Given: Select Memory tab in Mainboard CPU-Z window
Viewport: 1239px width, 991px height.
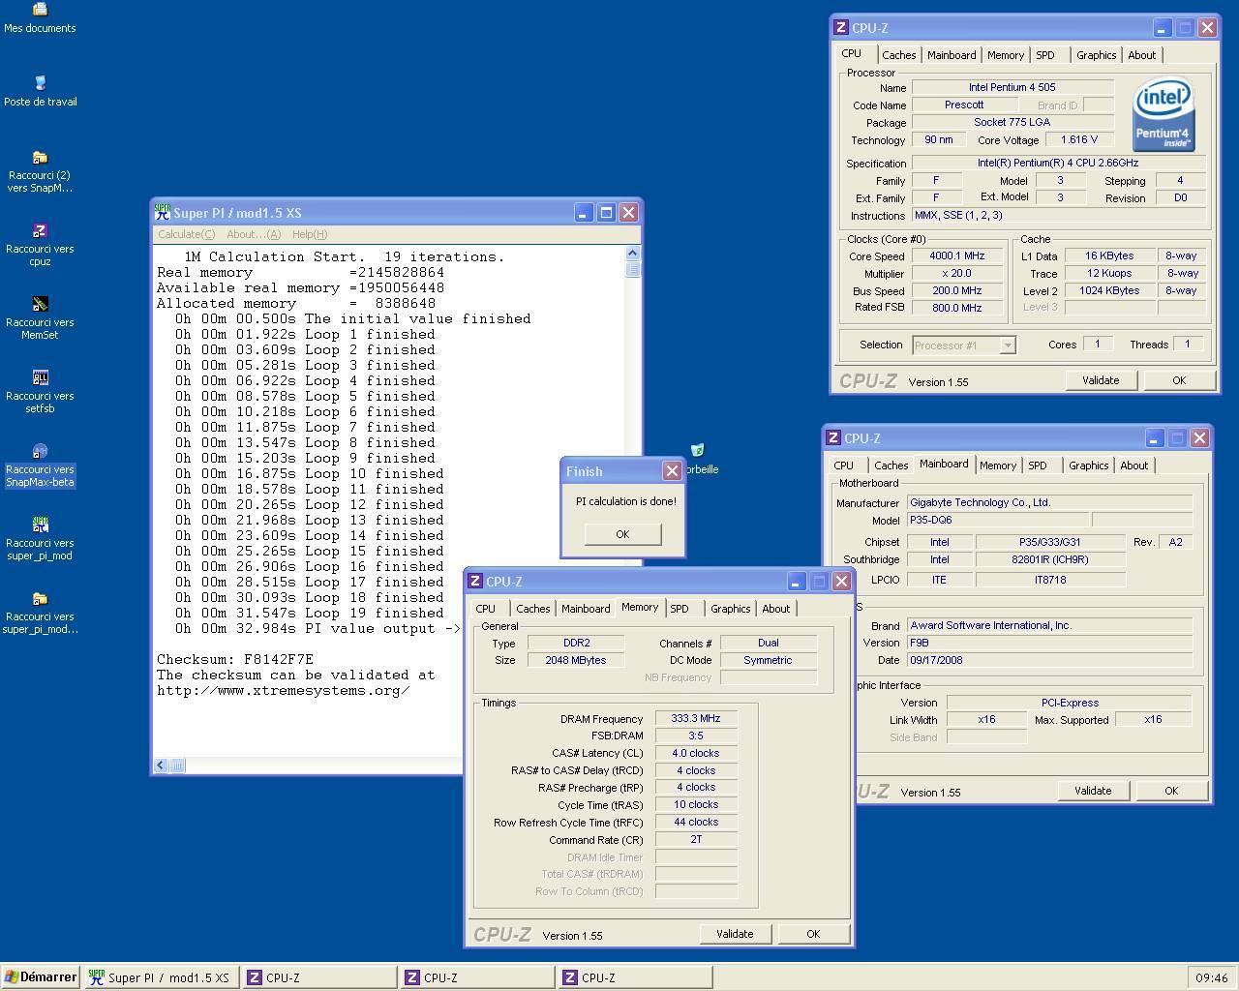Looking at the screenshot, I should (x=998, y=465).
